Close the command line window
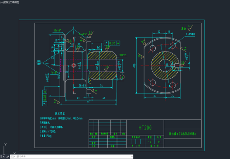Image resolution: width=230 pixels, height=159 pixels. (x=3, y=157)
